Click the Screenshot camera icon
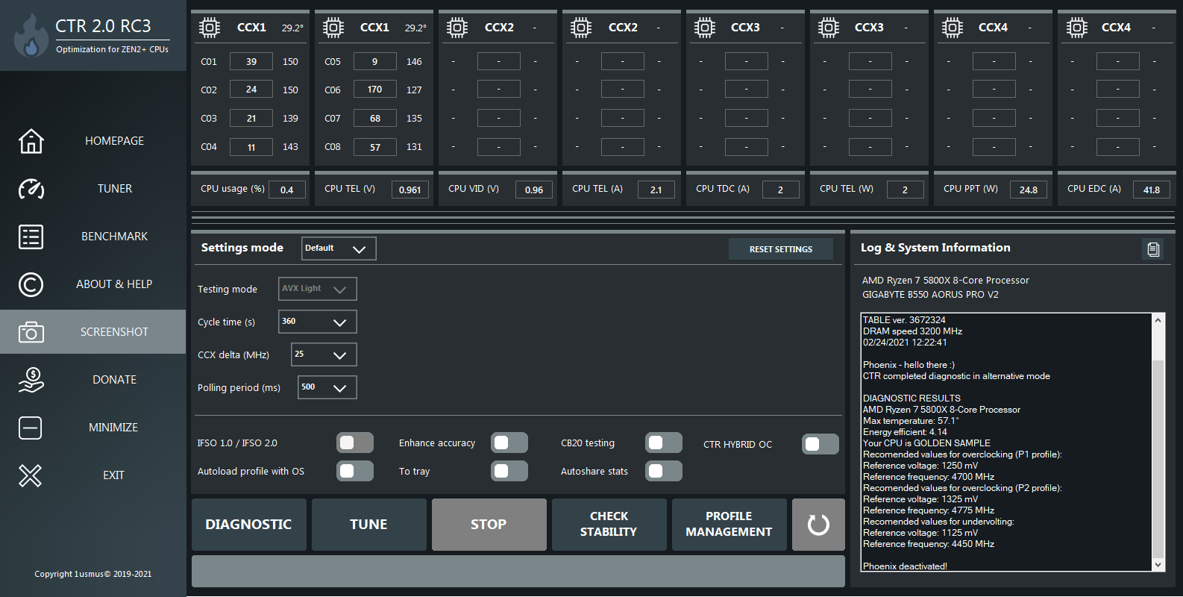1183x597 pixels. pos(31,332)
